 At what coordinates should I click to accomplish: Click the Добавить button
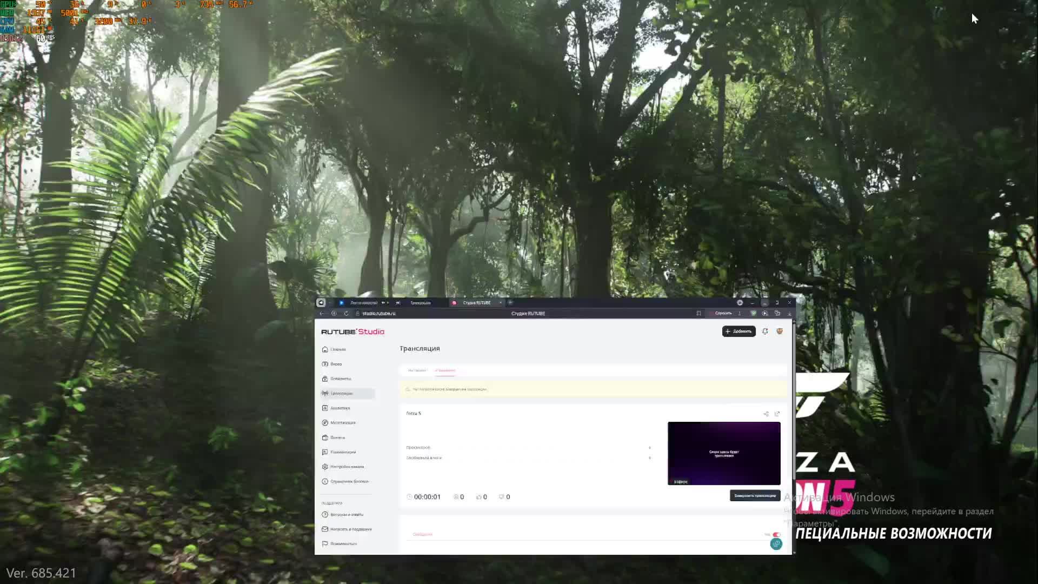(738, 331)
